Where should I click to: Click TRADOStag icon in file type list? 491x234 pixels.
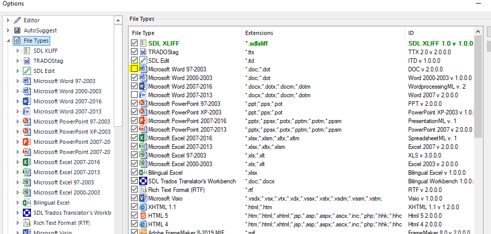143,52
